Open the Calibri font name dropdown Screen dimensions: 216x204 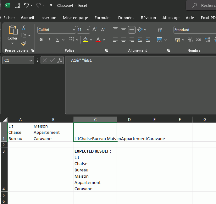(x=74, y=30)
